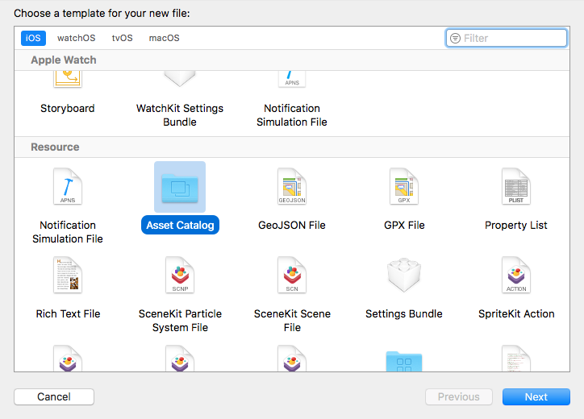This screenshot has width=584, height=419.
Task: Click the "GPX File" label
Action: [404, 225]
